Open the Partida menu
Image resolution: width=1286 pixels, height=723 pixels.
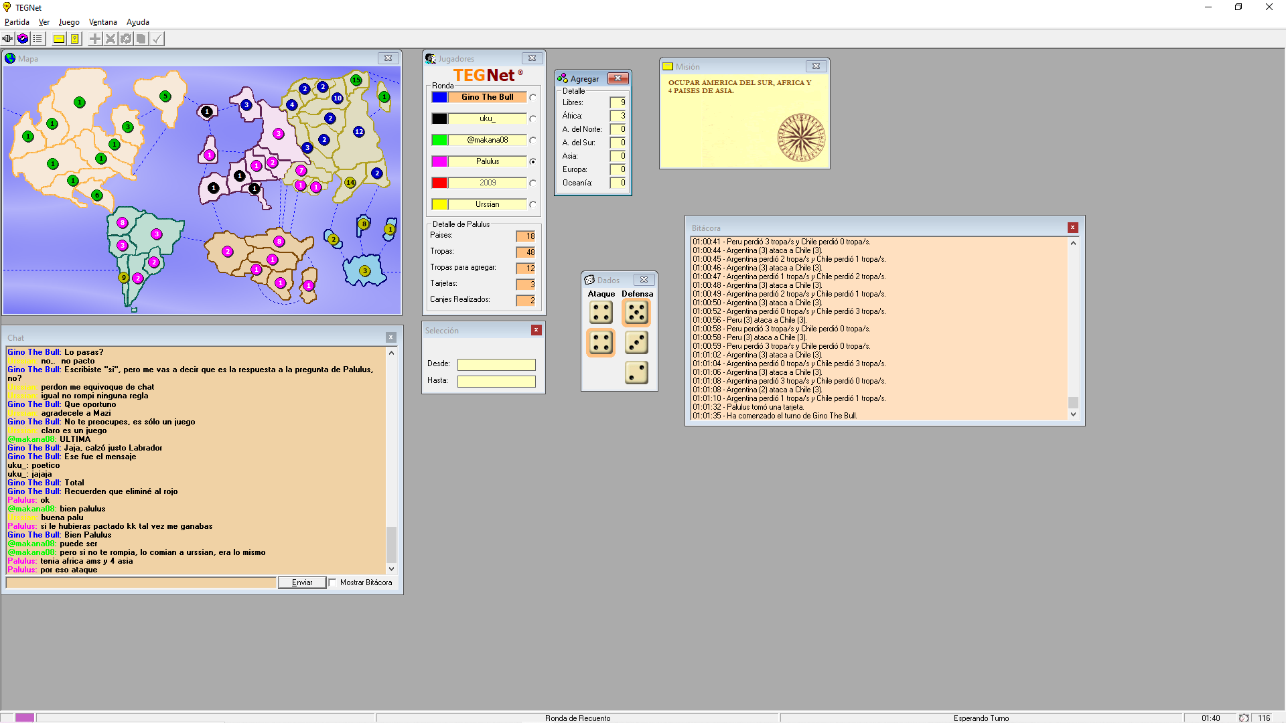(x=17, y=22)
